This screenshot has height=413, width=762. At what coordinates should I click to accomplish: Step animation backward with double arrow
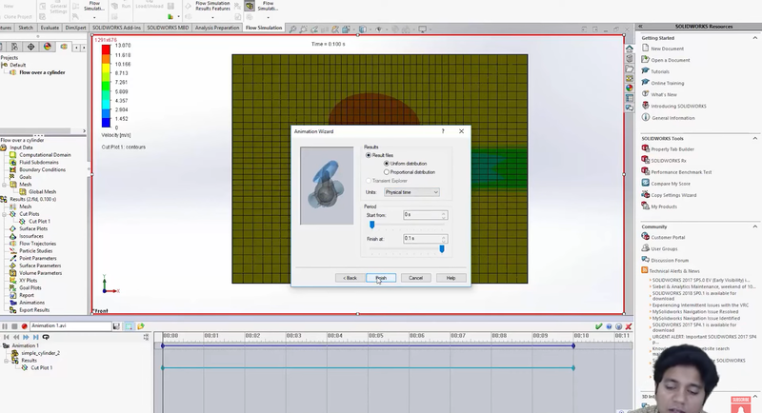coord(16,337)
